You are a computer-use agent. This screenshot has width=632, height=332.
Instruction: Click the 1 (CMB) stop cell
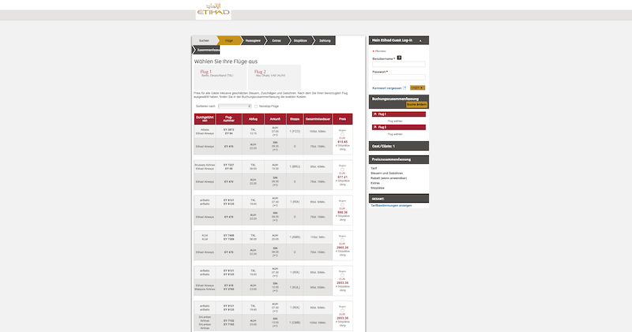point(295,323)
